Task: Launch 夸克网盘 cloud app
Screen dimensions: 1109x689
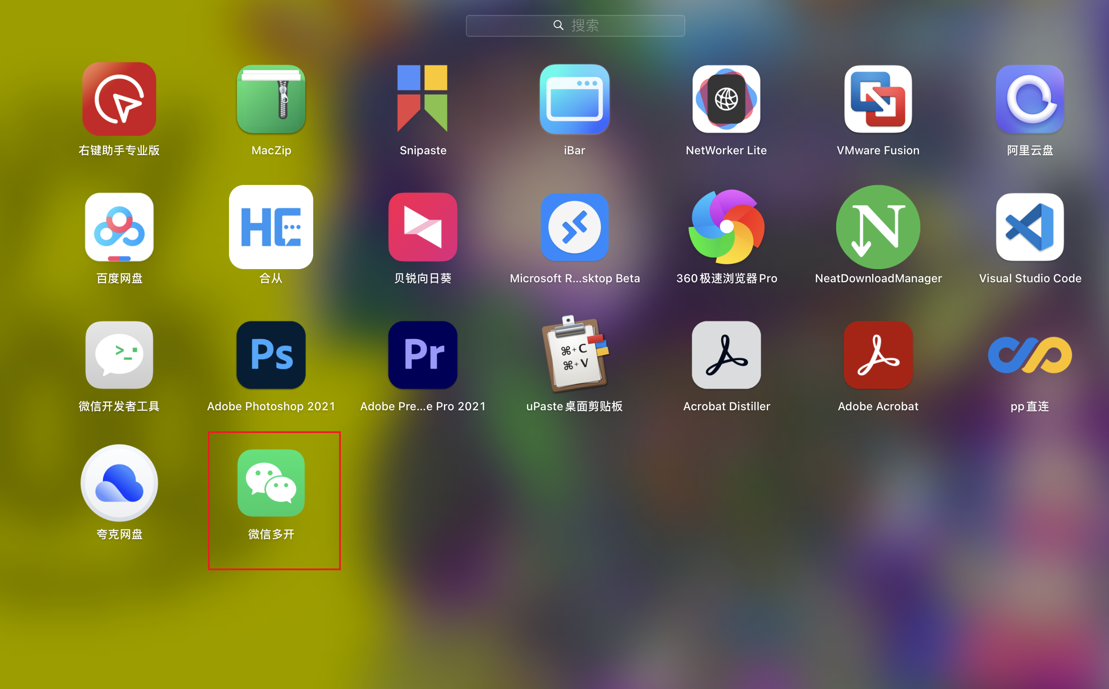Action: 119,483
